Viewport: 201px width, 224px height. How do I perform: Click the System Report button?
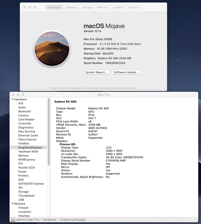[96, 72]
